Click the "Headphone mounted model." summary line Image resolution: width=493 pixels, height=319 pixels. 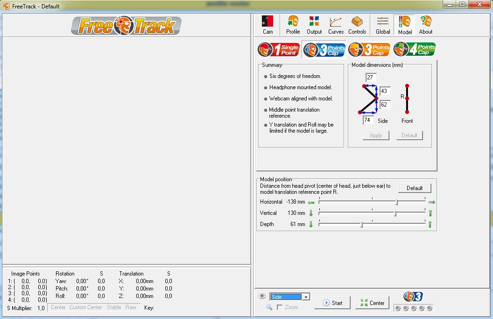point(300,87)
